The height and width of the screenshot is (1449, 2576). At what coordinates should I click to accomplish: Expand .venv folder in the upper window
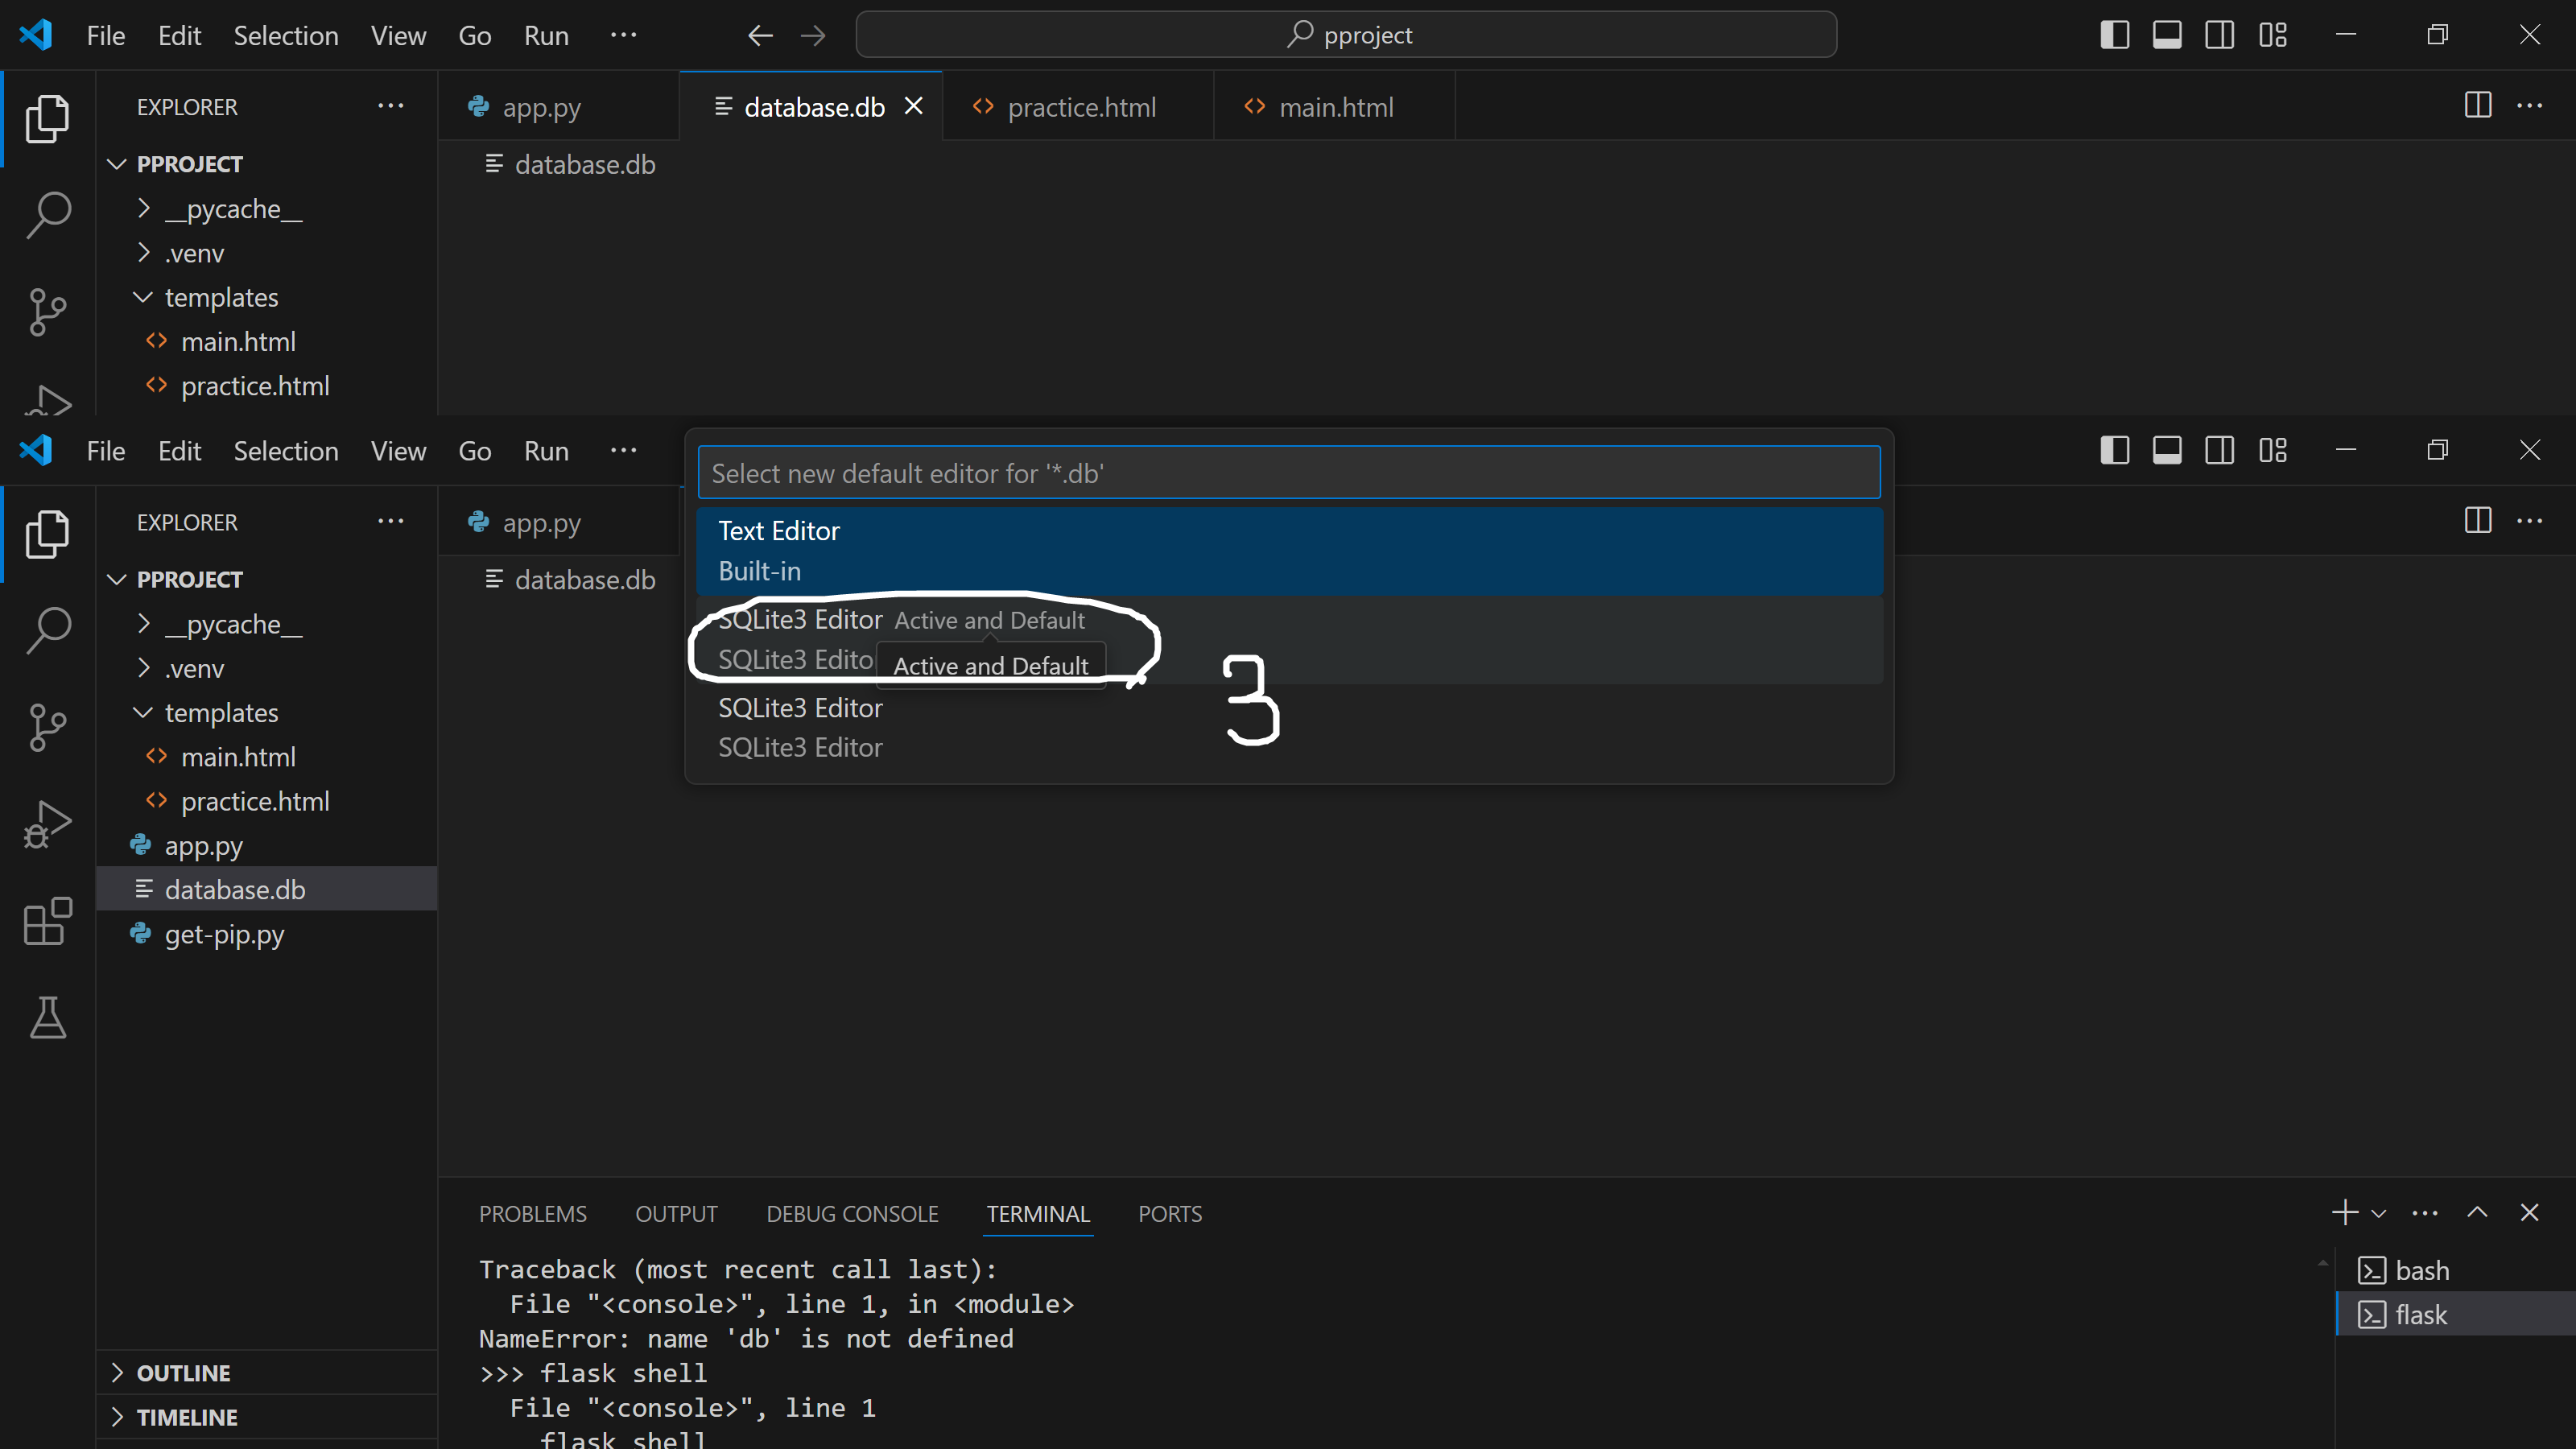(143, 253)
